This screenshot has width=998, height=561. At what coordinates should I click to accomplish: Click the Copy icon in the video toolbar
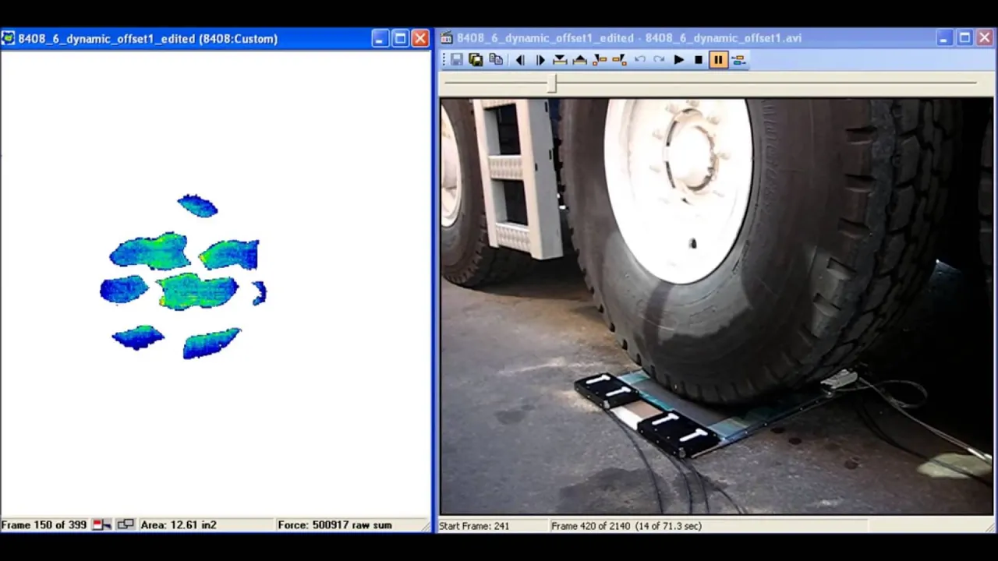[496, 60]
